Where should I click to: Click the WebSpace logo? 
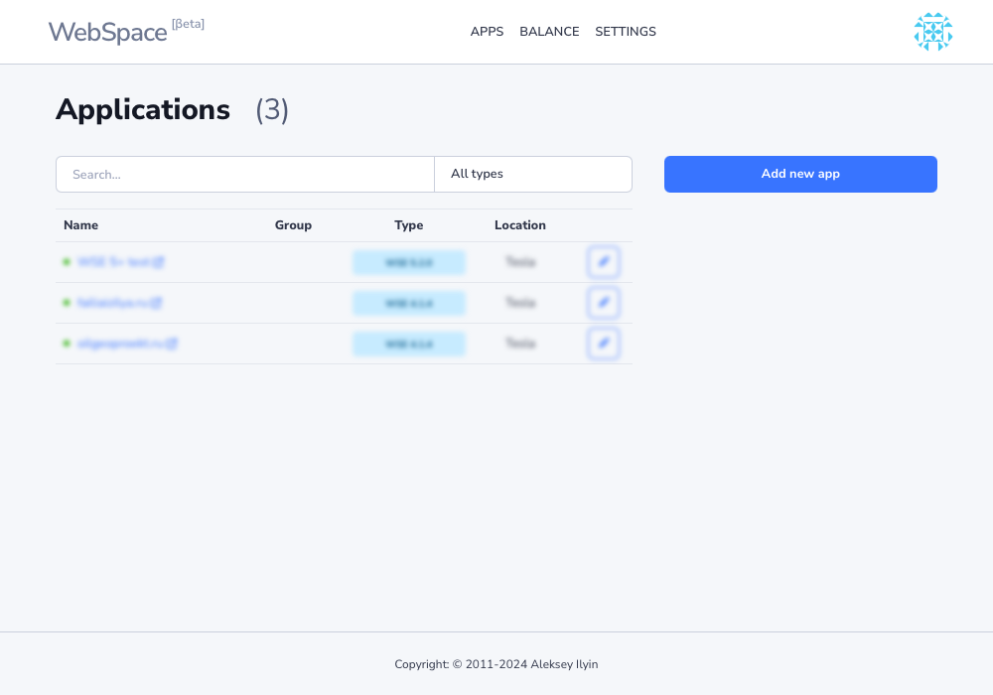108,32
